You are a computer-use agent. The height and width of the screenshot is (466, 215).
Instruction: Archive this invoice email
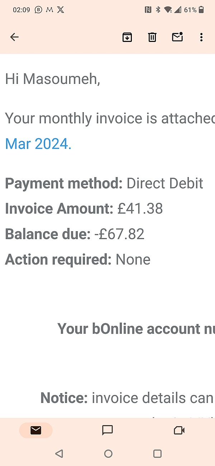[127, 37]
